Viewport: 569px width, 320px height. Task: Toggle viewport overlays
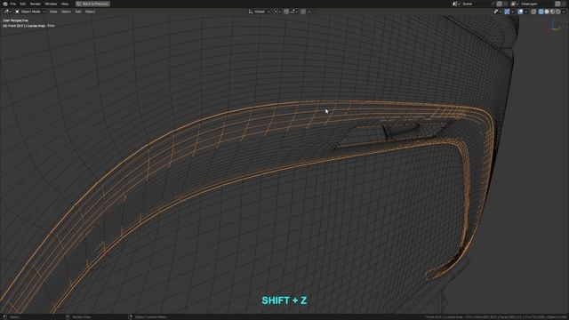click(x=520, y=12)
